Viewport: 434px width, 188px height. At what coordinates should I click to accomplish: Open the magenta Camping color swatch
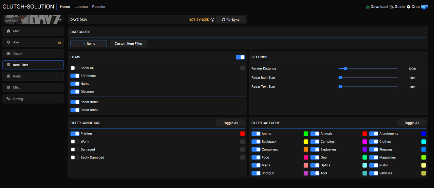pos(365,142)
